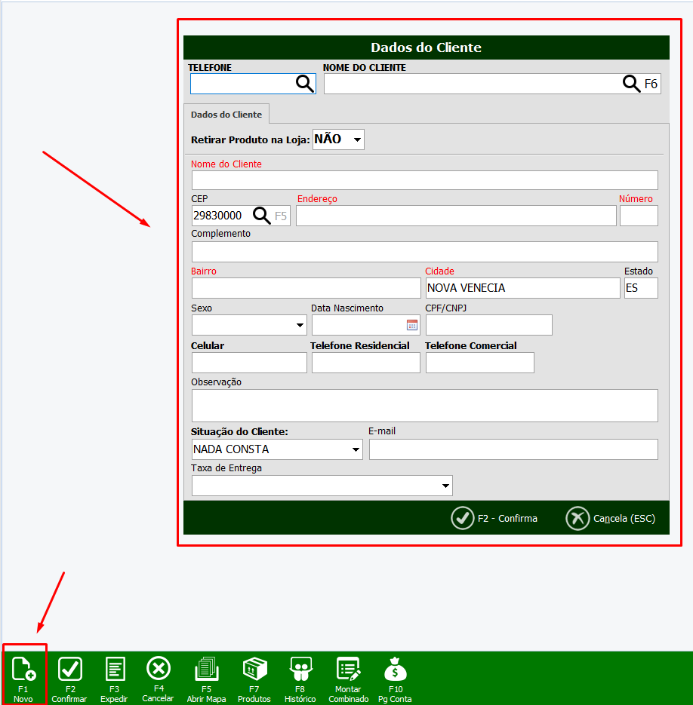693x705 pixels.
Task: Click the Montar Combinado icon
Action: tap(349, 670)
